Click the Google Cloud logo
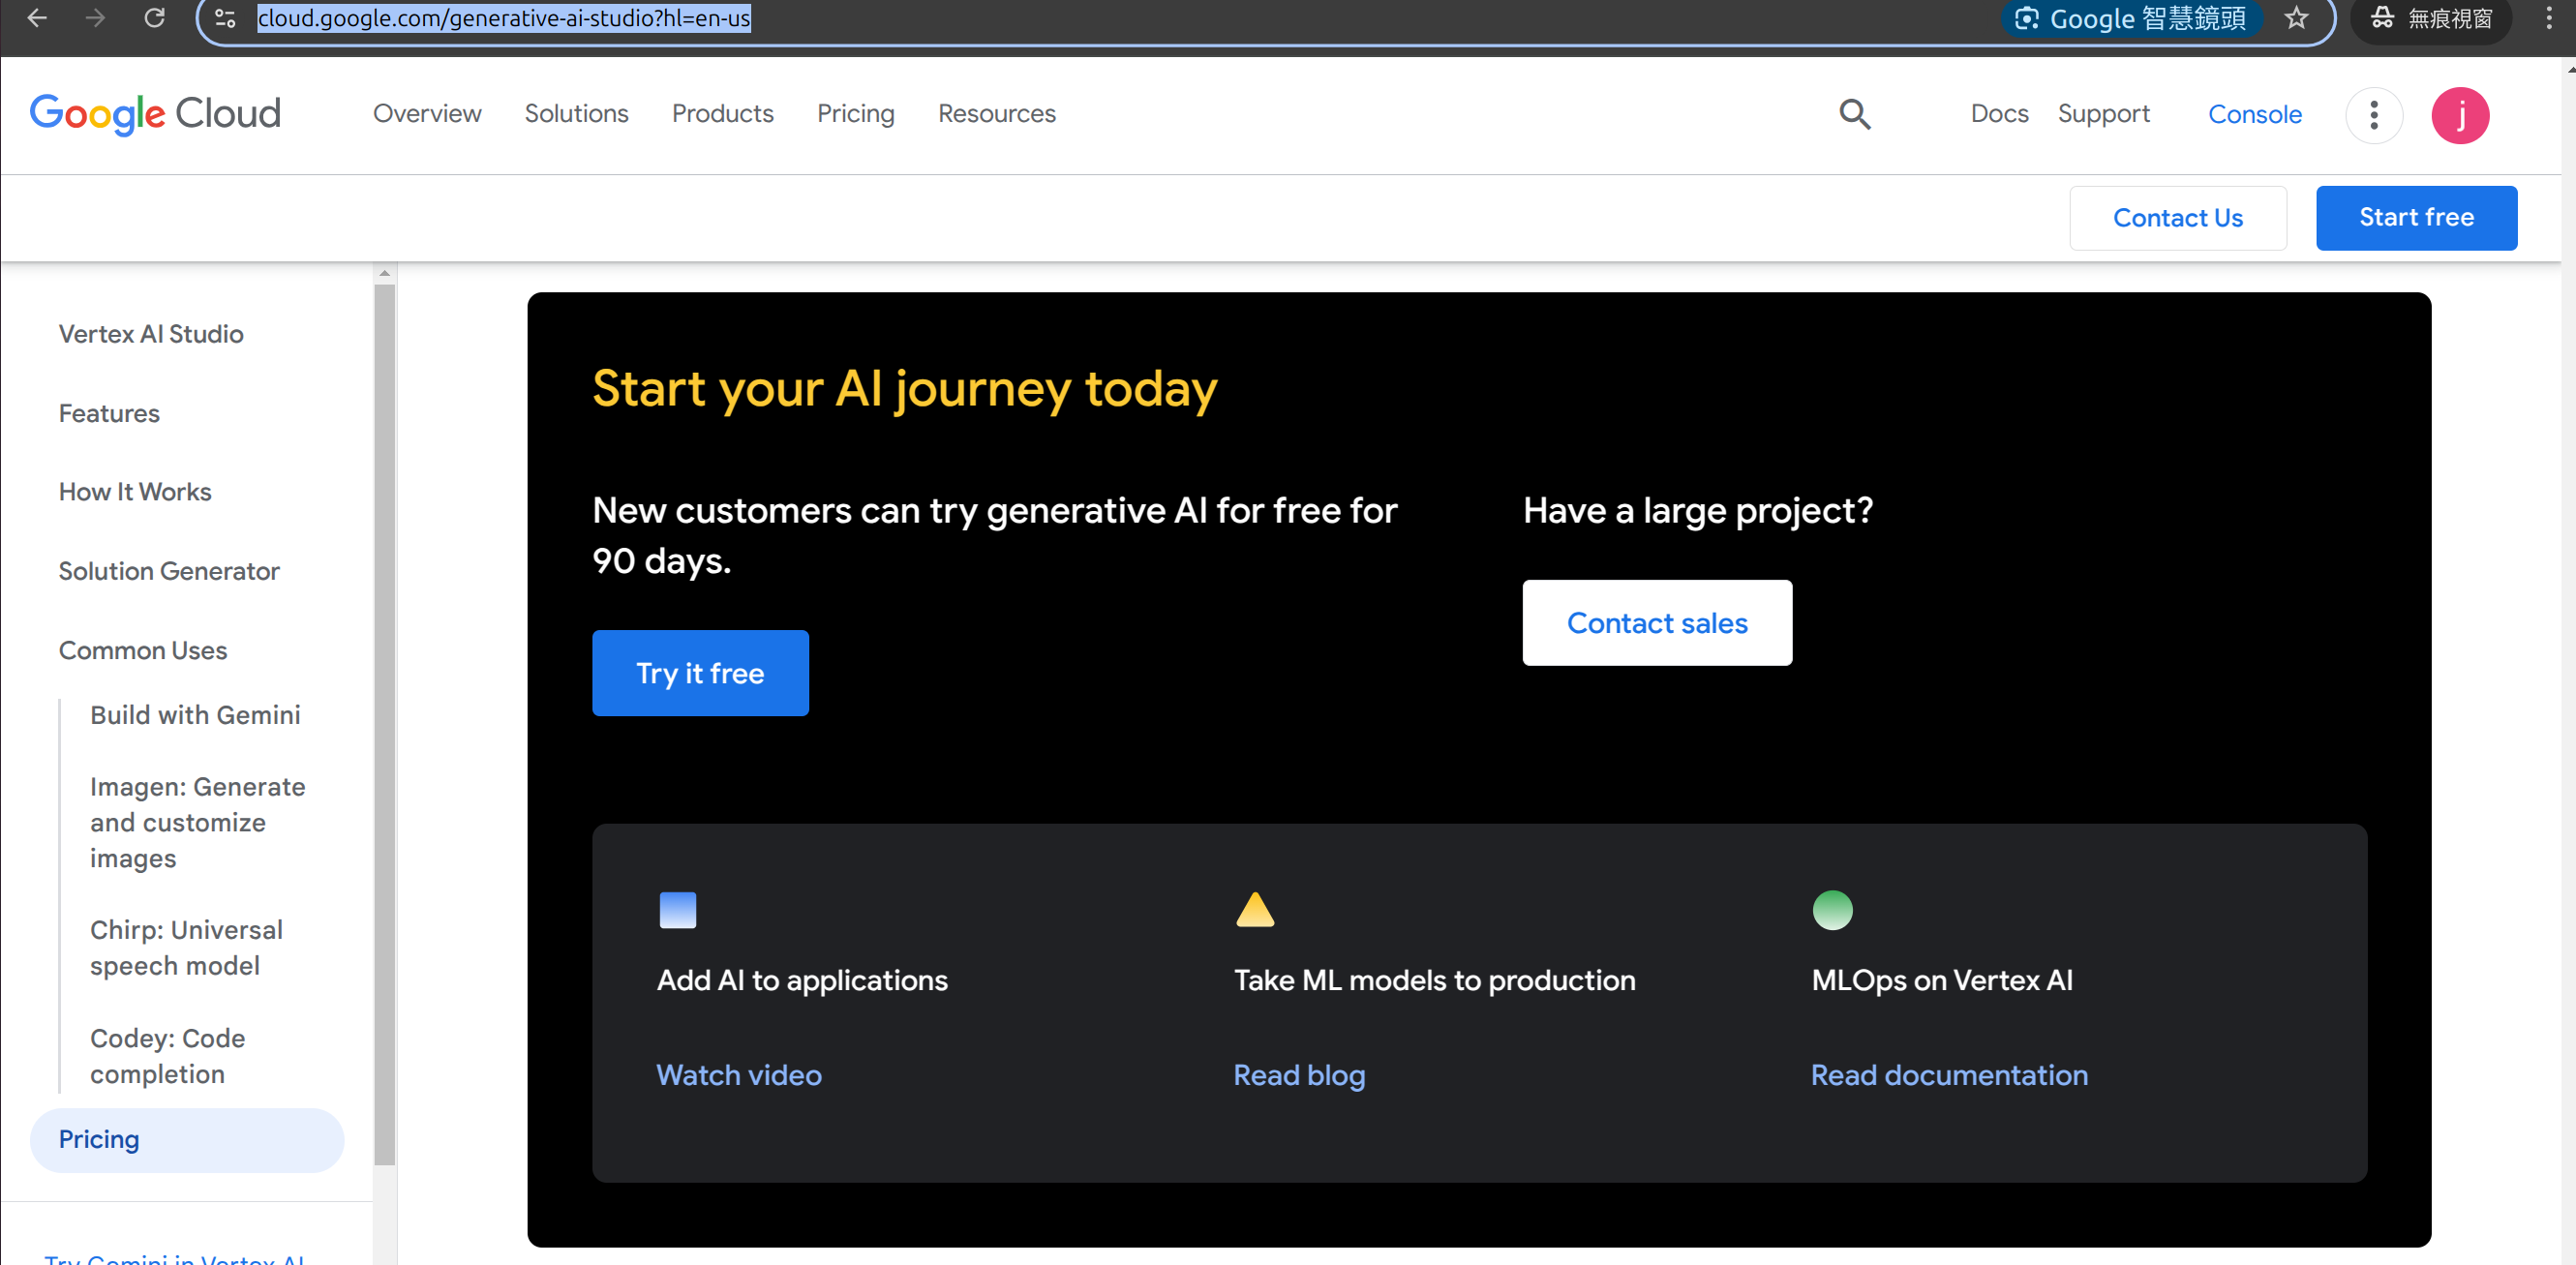This screenshot has height=1265, width=2576. point(155,114)
